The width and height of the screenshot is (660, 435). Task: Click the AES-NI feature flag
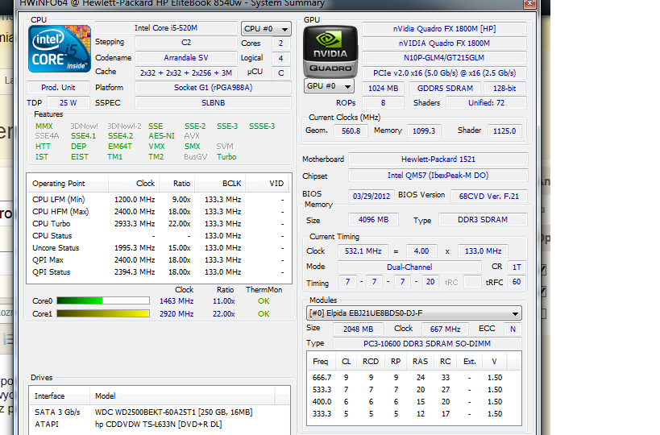(161, 136)
